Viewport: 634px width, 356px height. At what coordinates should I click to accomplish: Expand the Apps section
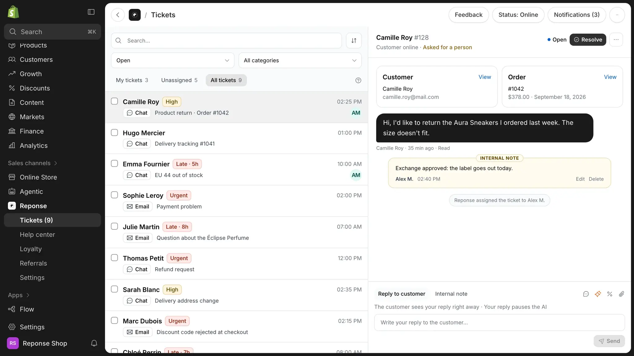pyautogui.click(x=19, y=295)
